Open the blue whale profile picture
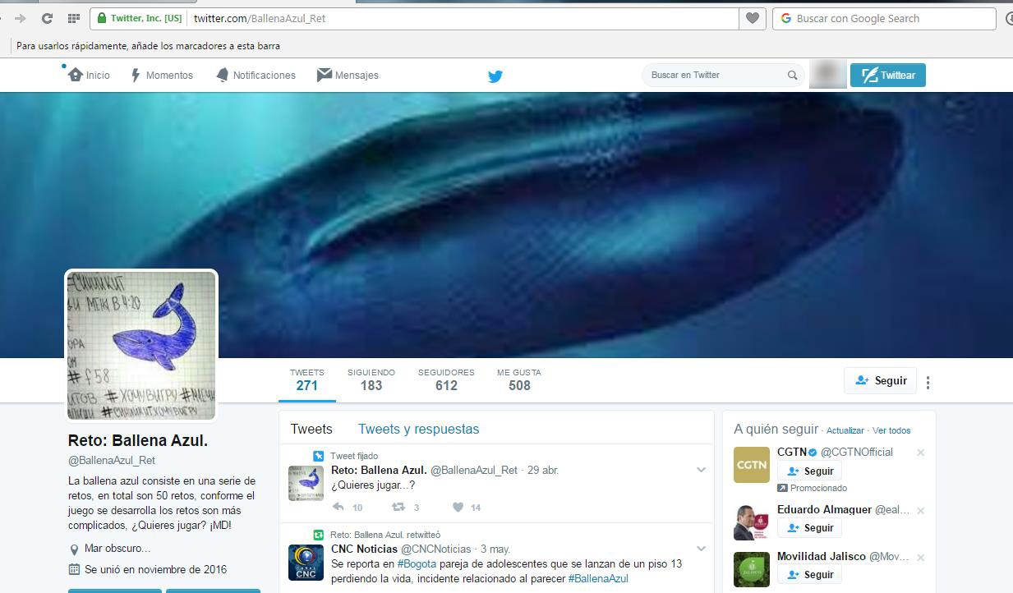Screen dimensions: 1013x593 (141, 345)
